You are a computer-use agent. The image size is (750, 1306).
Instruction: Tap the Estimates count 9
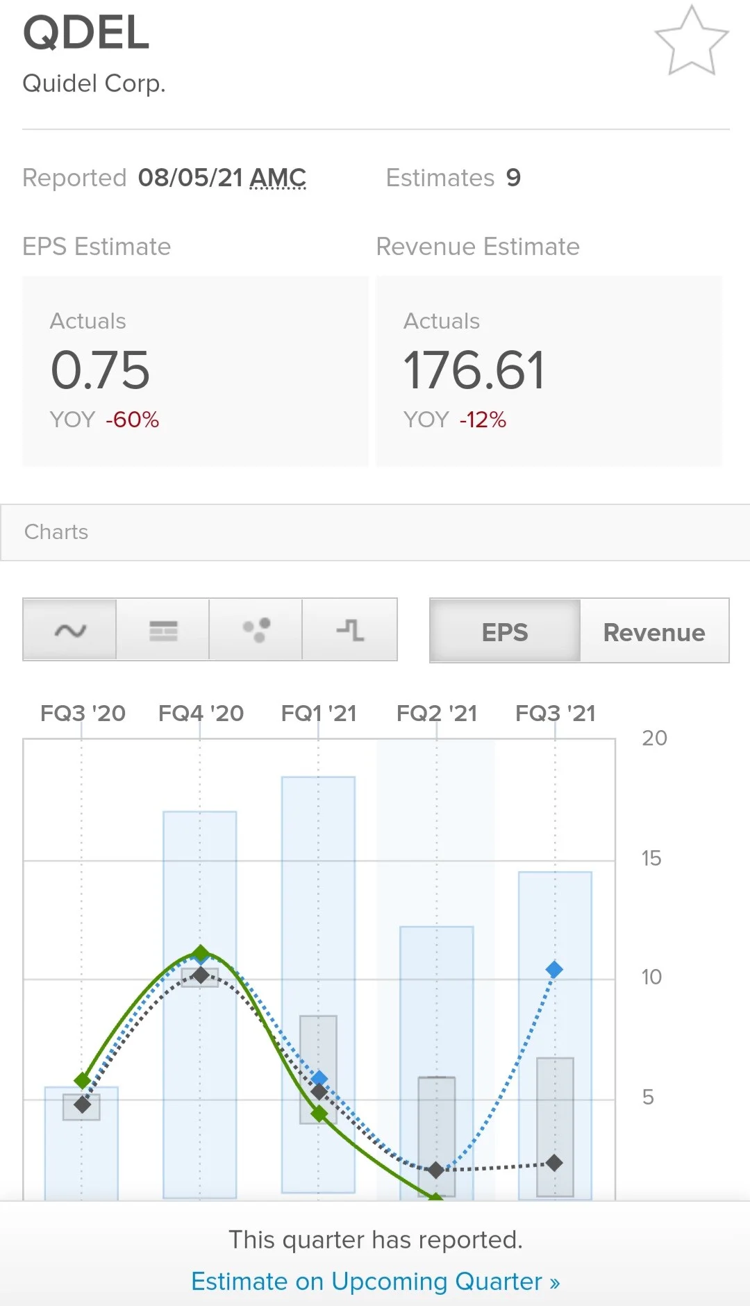pos(513,178)
